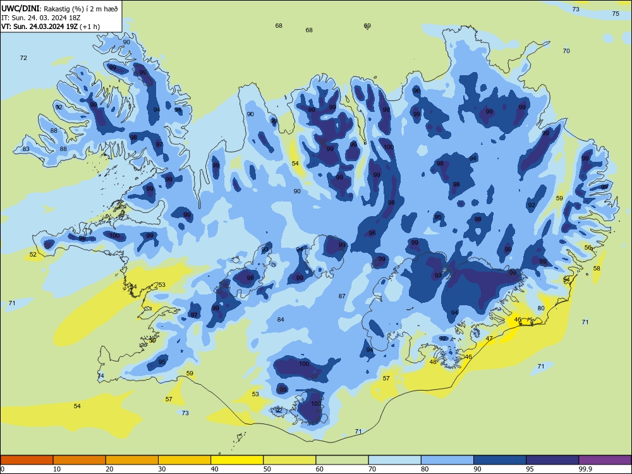The image size is (632, 474).
Task: Click the legend scale label 10
Action: pyautogui.click(x=57, y=469)
